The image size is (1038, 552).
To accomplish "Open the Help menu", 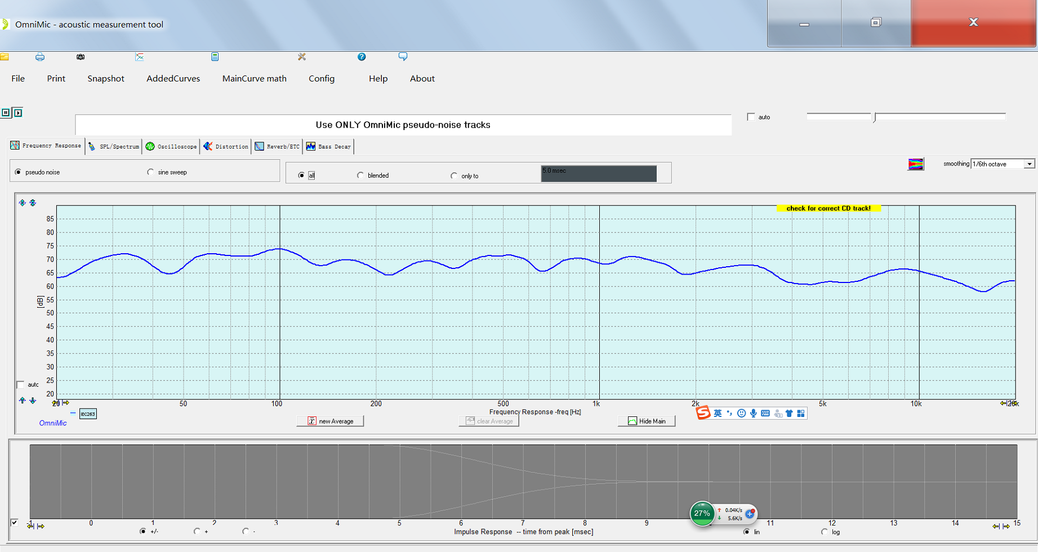I will (378, 79).
